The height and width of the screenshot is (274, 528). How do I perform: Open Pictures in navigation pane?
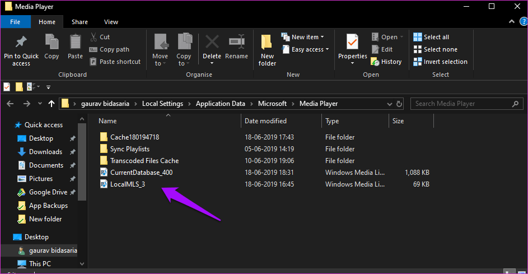pyautogui.click(x=41, y=179)
